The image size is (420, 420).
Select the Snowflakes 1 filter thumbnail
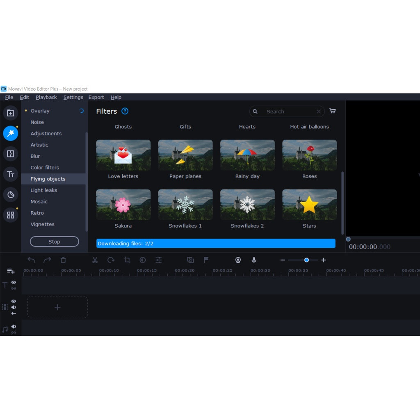185,204
